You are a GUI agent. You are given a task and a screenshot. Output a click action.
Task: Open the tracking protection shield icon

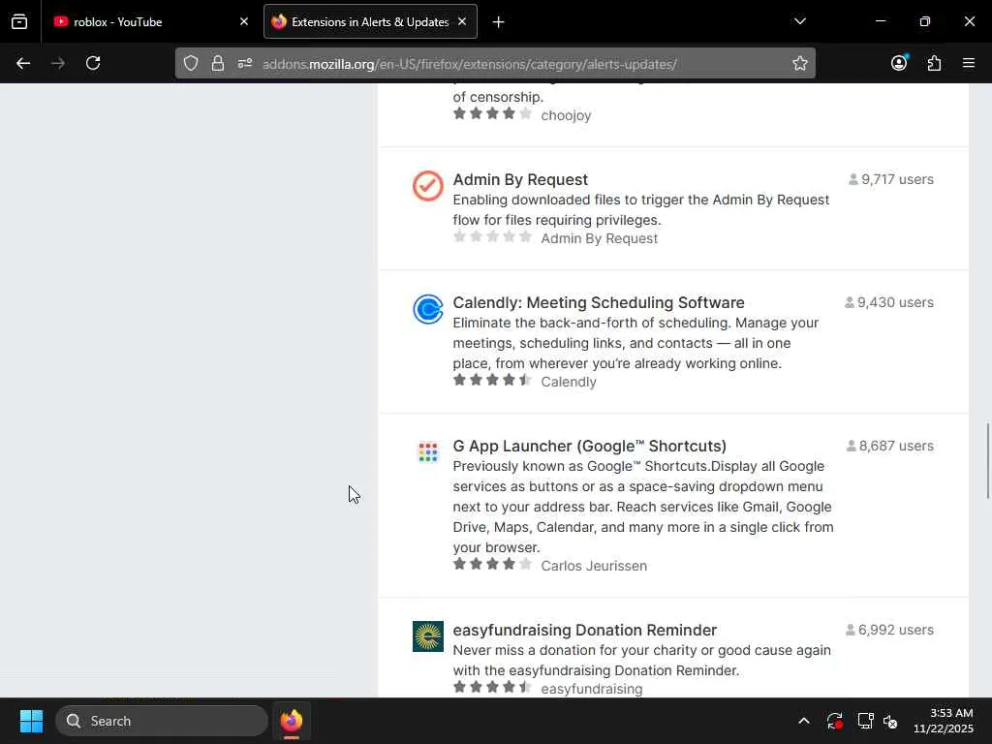[191, 63]
